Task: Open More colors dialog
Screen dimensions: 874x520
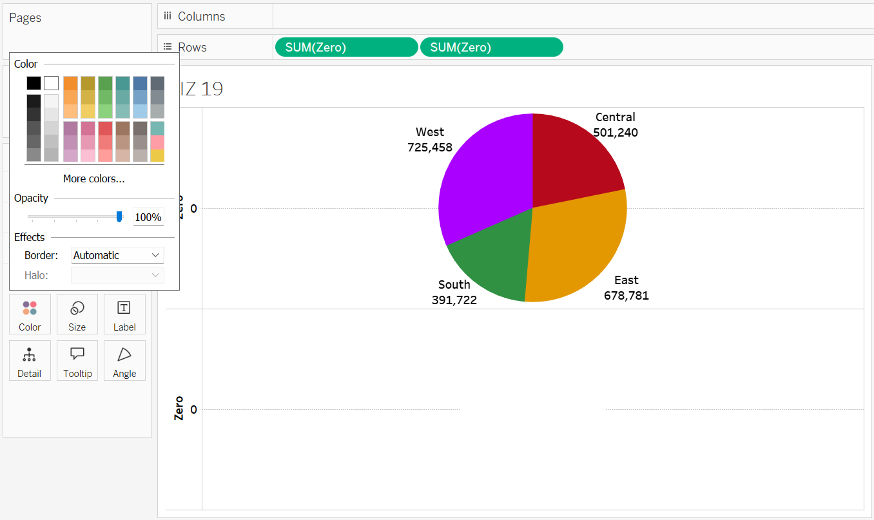Action: (x=94, y=178)
